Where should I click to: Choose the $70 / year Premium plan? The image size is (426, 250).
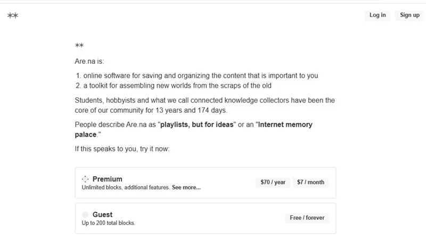pos(273,182)
